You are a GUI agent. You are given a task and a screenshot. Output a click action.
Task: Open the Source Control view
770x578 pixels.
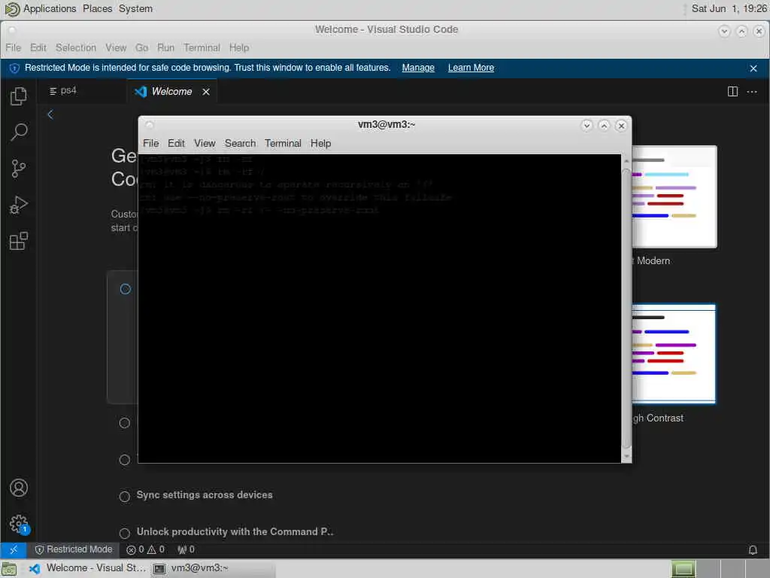(19, 169)
